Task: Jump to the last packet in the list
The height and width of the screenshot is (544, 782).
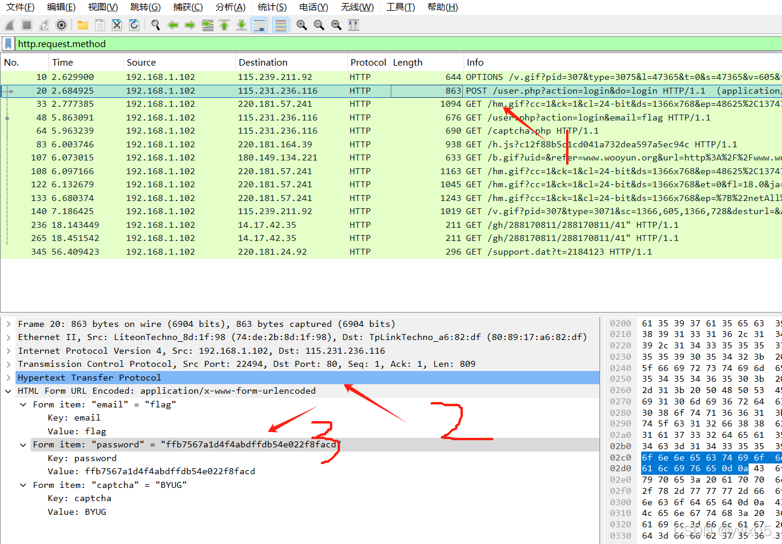Action: coord(240,24)
